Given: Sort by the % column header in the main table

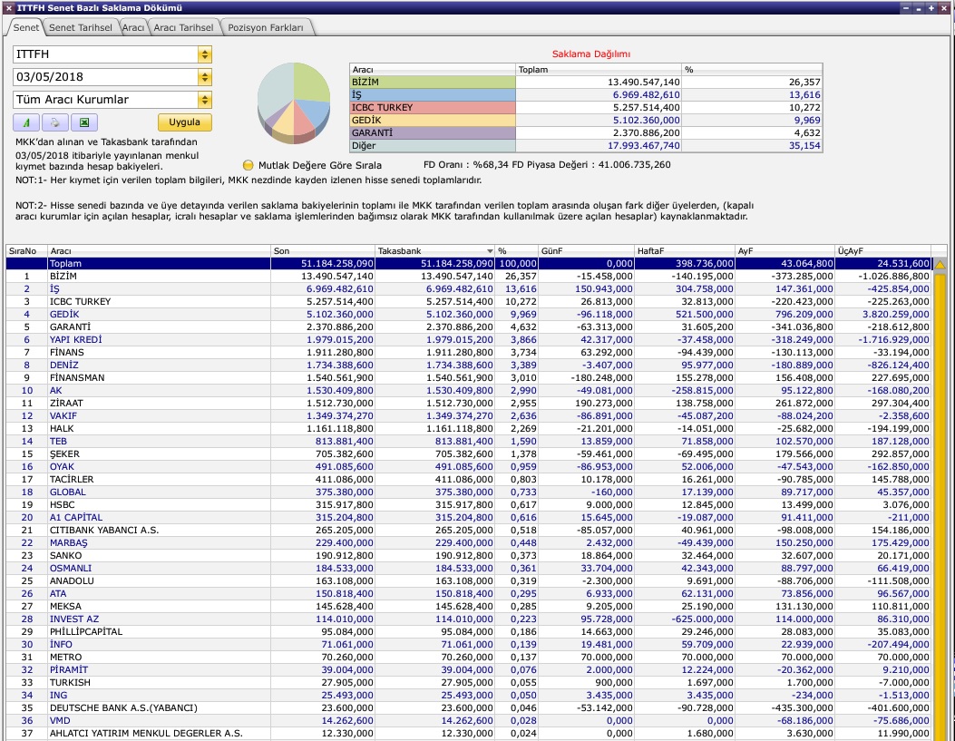Looking at the screenshot, I should (516, 251).
